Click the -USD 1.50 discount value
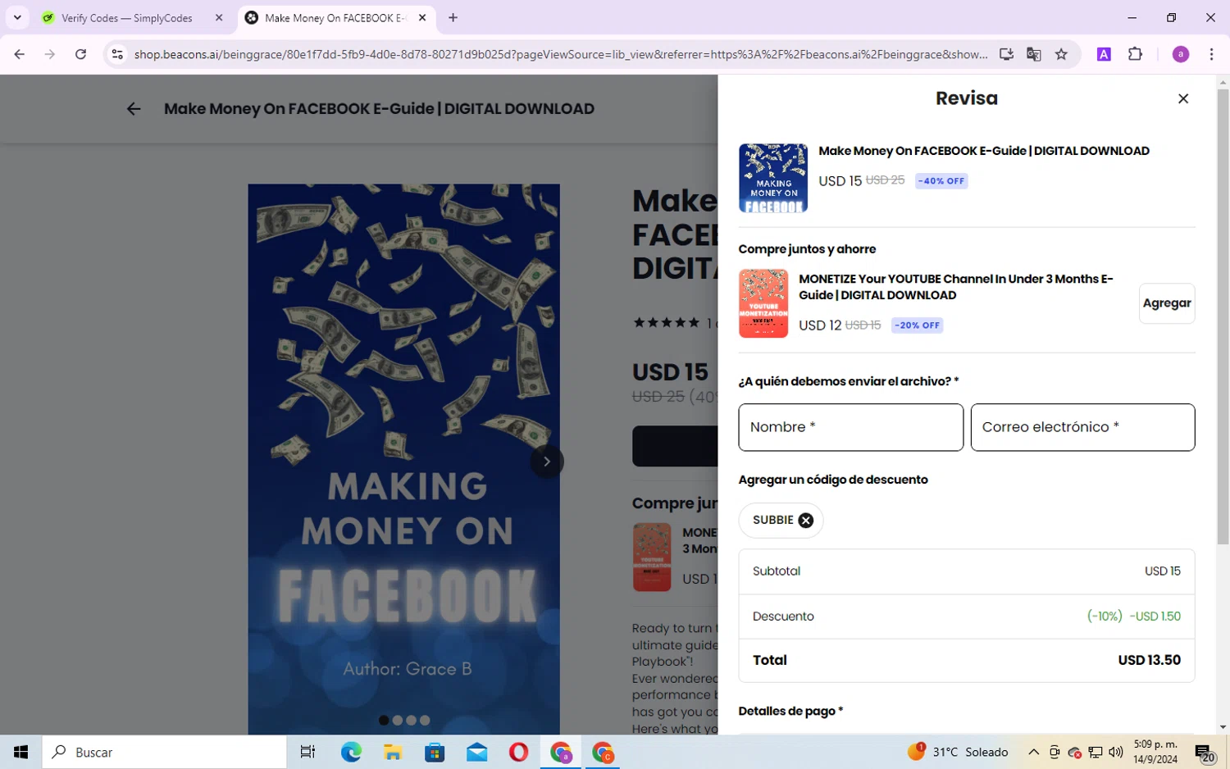The height and width of the screenshot is (769, 1230). coord(1155,617)
